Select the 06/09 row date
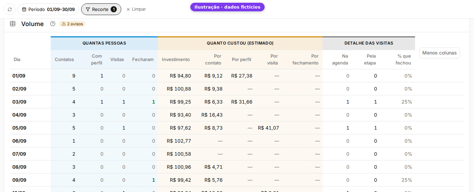 pos(19,141)
